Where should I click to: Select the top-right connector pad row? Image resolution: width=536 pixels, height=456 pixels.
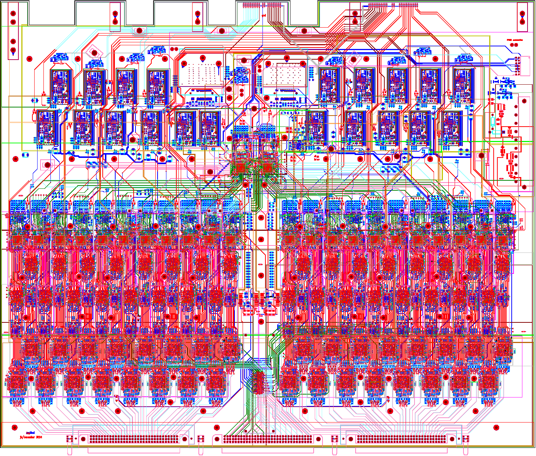click(393, 5)
